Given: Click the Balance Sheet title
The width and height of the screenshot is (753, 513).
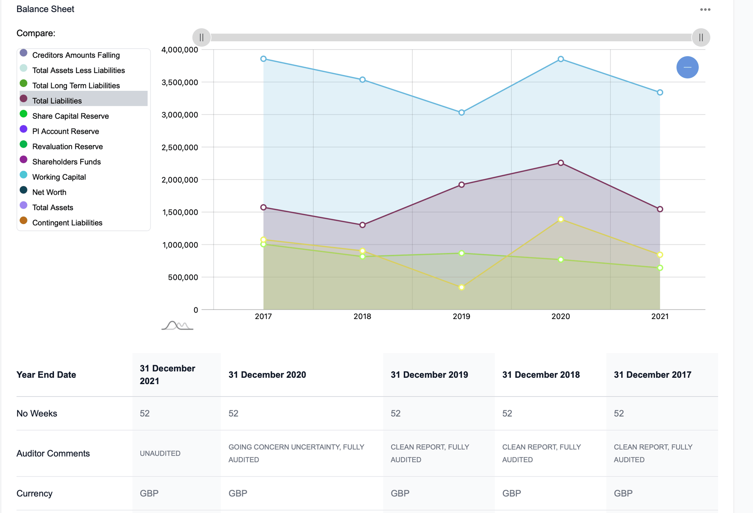Looking at the screenshot, I should point(45,9).
